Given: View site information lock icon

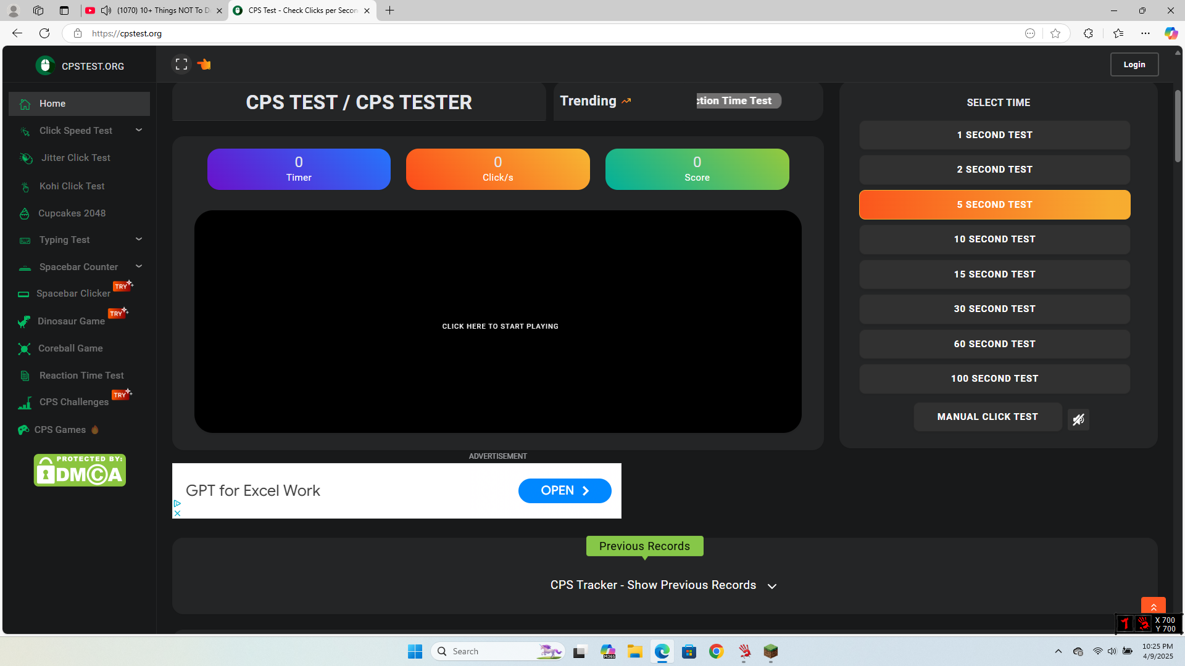Looking at the screenshot, I should coord(78,33).
